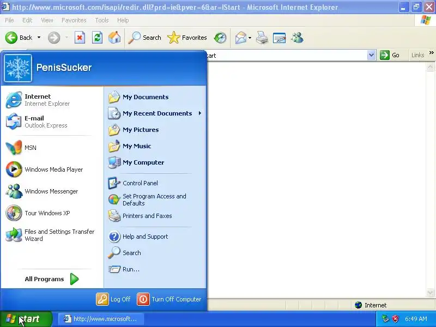Viewport: 436px width, 327px height.
Task: Click the Go button
Action: point(390,55)
